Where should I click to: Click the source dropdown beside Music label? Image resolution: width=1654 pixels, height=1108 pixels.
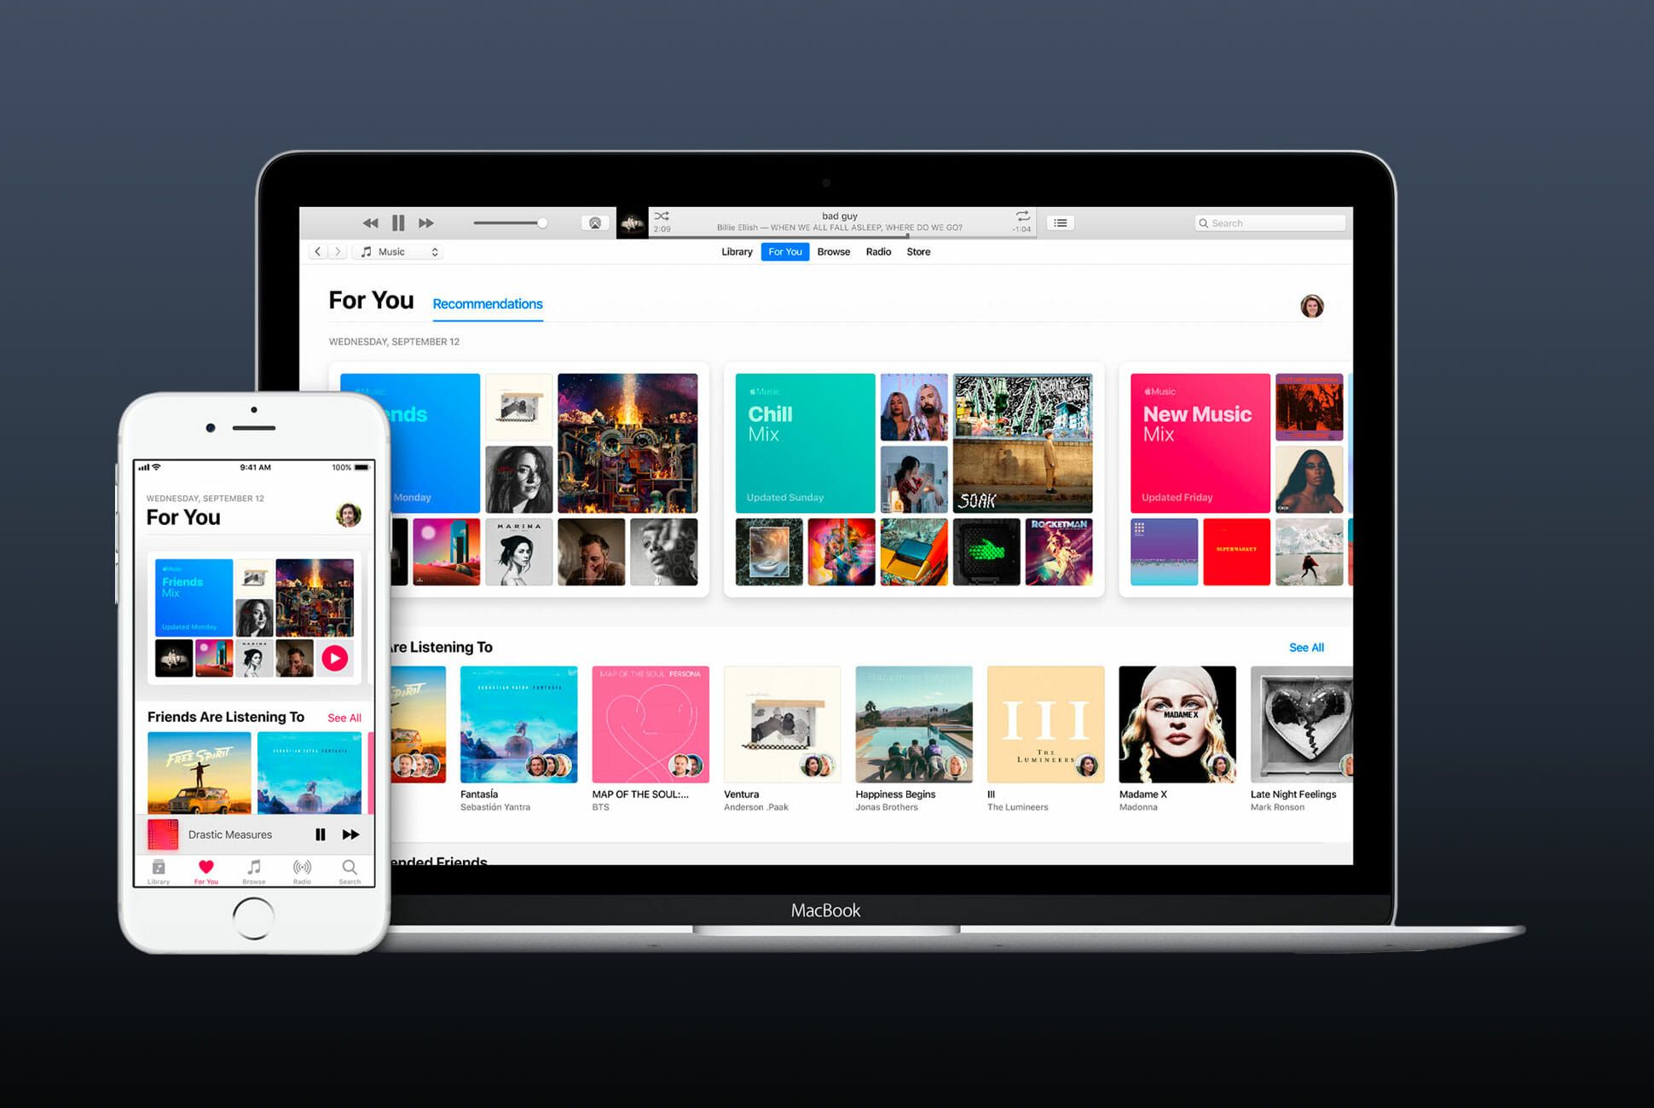point(437,252)
